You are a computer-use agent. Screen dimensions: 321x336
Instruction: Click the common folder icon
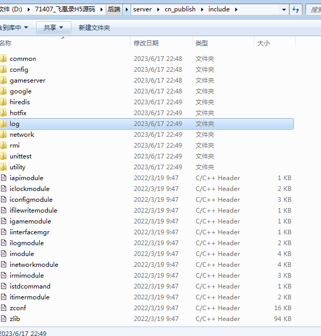(3, 59)
